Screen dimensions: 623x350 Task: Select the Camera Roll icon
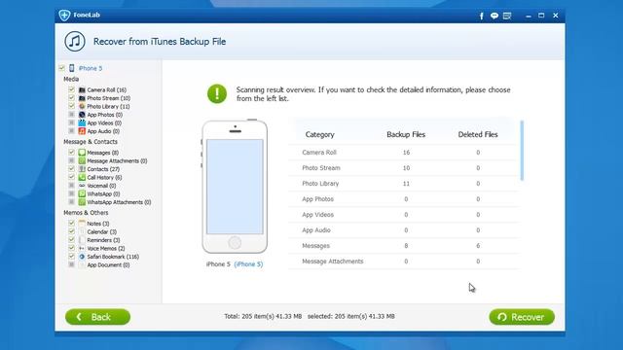[x=82, y=90]
